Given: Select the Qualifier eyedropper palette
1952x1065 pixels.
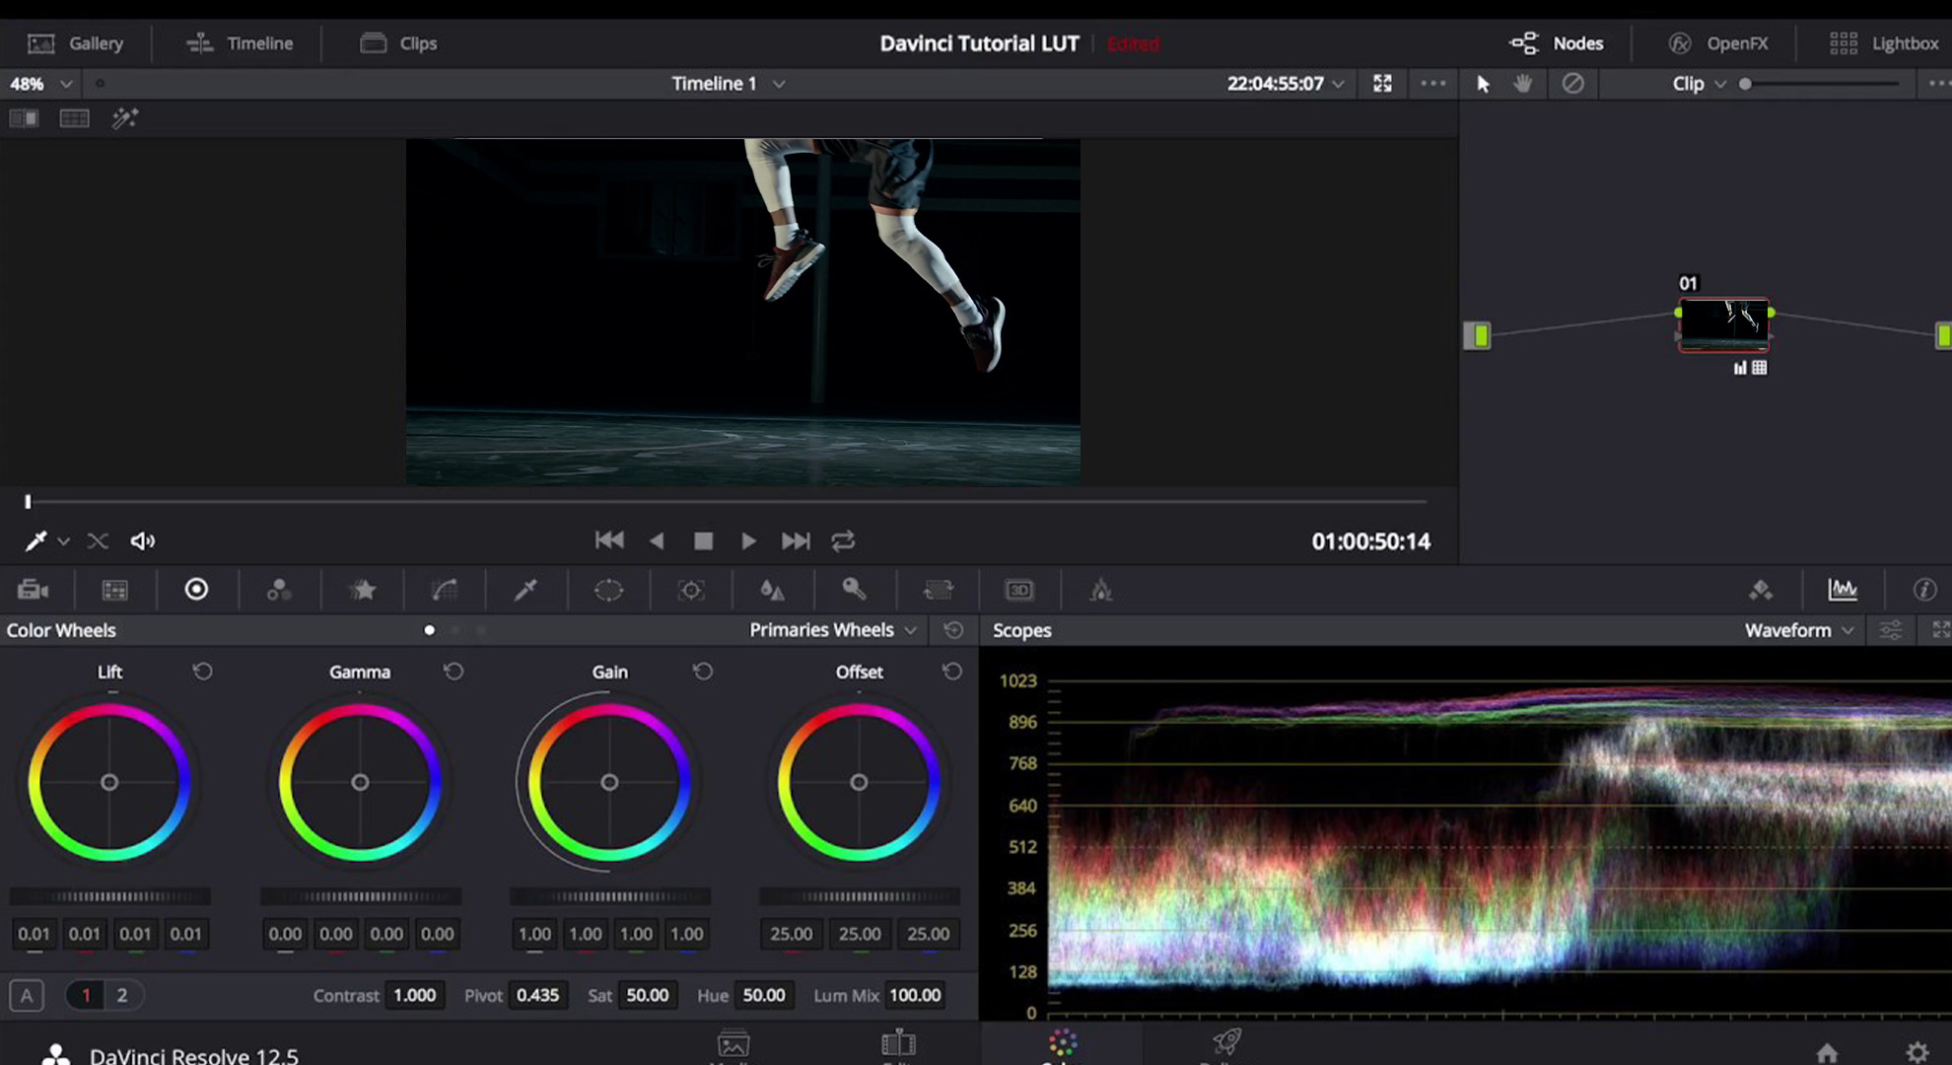Looking at the screenshot, I should pos(525,590).
